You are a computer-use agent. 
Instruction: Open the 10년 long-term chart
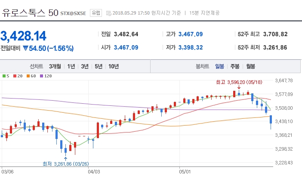pyautogui.click(x=114, y=66)
